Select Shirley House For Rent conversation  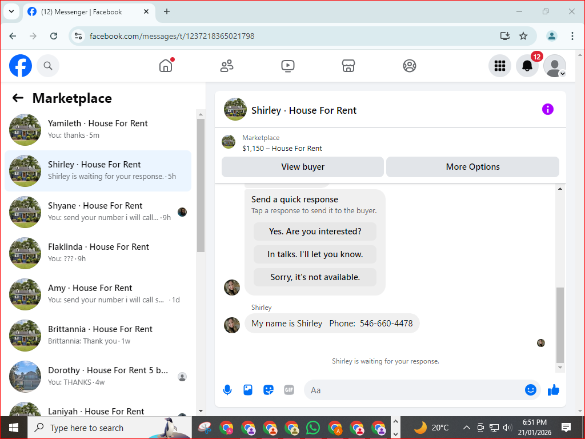pyautogui.click(x=98, y=170)
